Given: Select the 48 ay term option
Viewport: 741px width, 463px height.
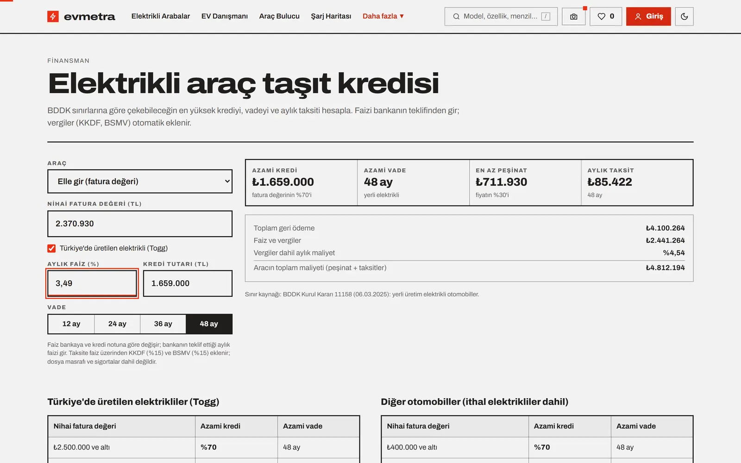Looking at the screenshot, I should 209,324.
